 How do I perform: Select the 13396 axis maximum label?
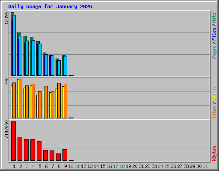(6, 18)
